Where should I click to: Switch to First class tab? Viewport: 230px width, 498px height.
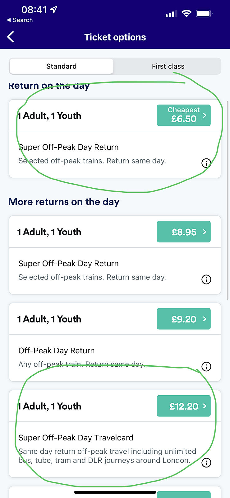click(168, 66)
